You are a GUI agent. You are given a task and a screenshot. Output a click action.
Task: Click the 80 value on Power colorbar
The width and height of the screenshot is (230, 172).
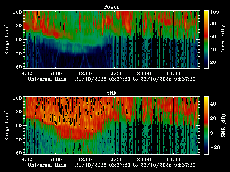click(213, 24)
